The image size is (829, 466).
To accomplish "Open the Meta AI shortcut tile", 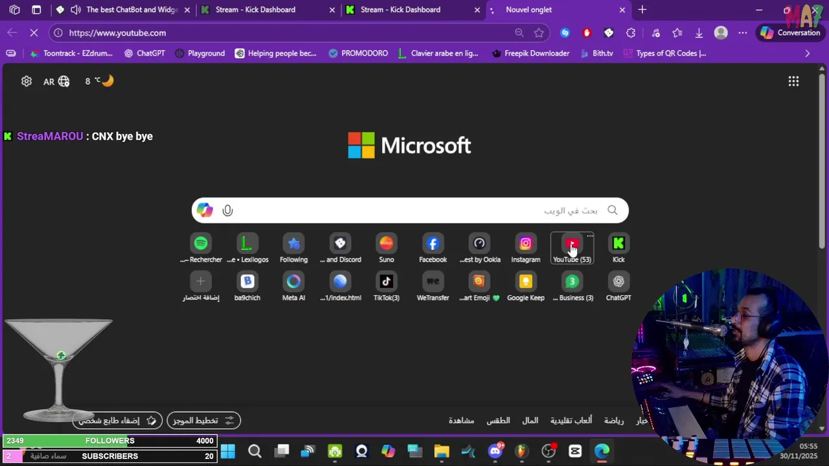I will tap(293, 287).
